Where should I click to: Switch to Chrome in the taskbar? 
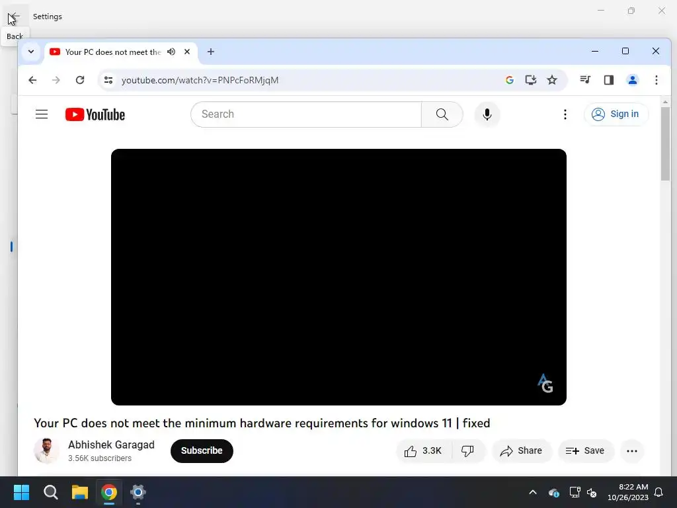[109, 492]
